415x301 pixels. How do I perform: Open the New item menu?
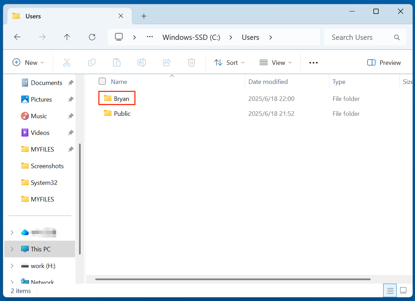click(x=28, y=62)
